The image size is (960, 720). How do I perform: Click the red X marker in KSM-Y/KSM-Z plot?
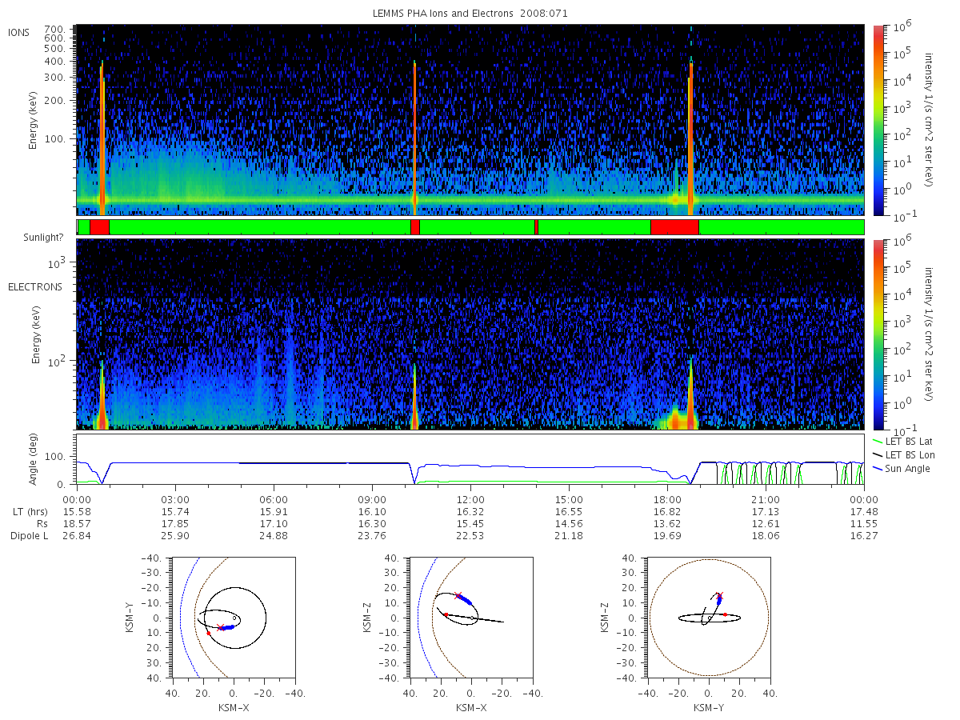pos(719,595)
